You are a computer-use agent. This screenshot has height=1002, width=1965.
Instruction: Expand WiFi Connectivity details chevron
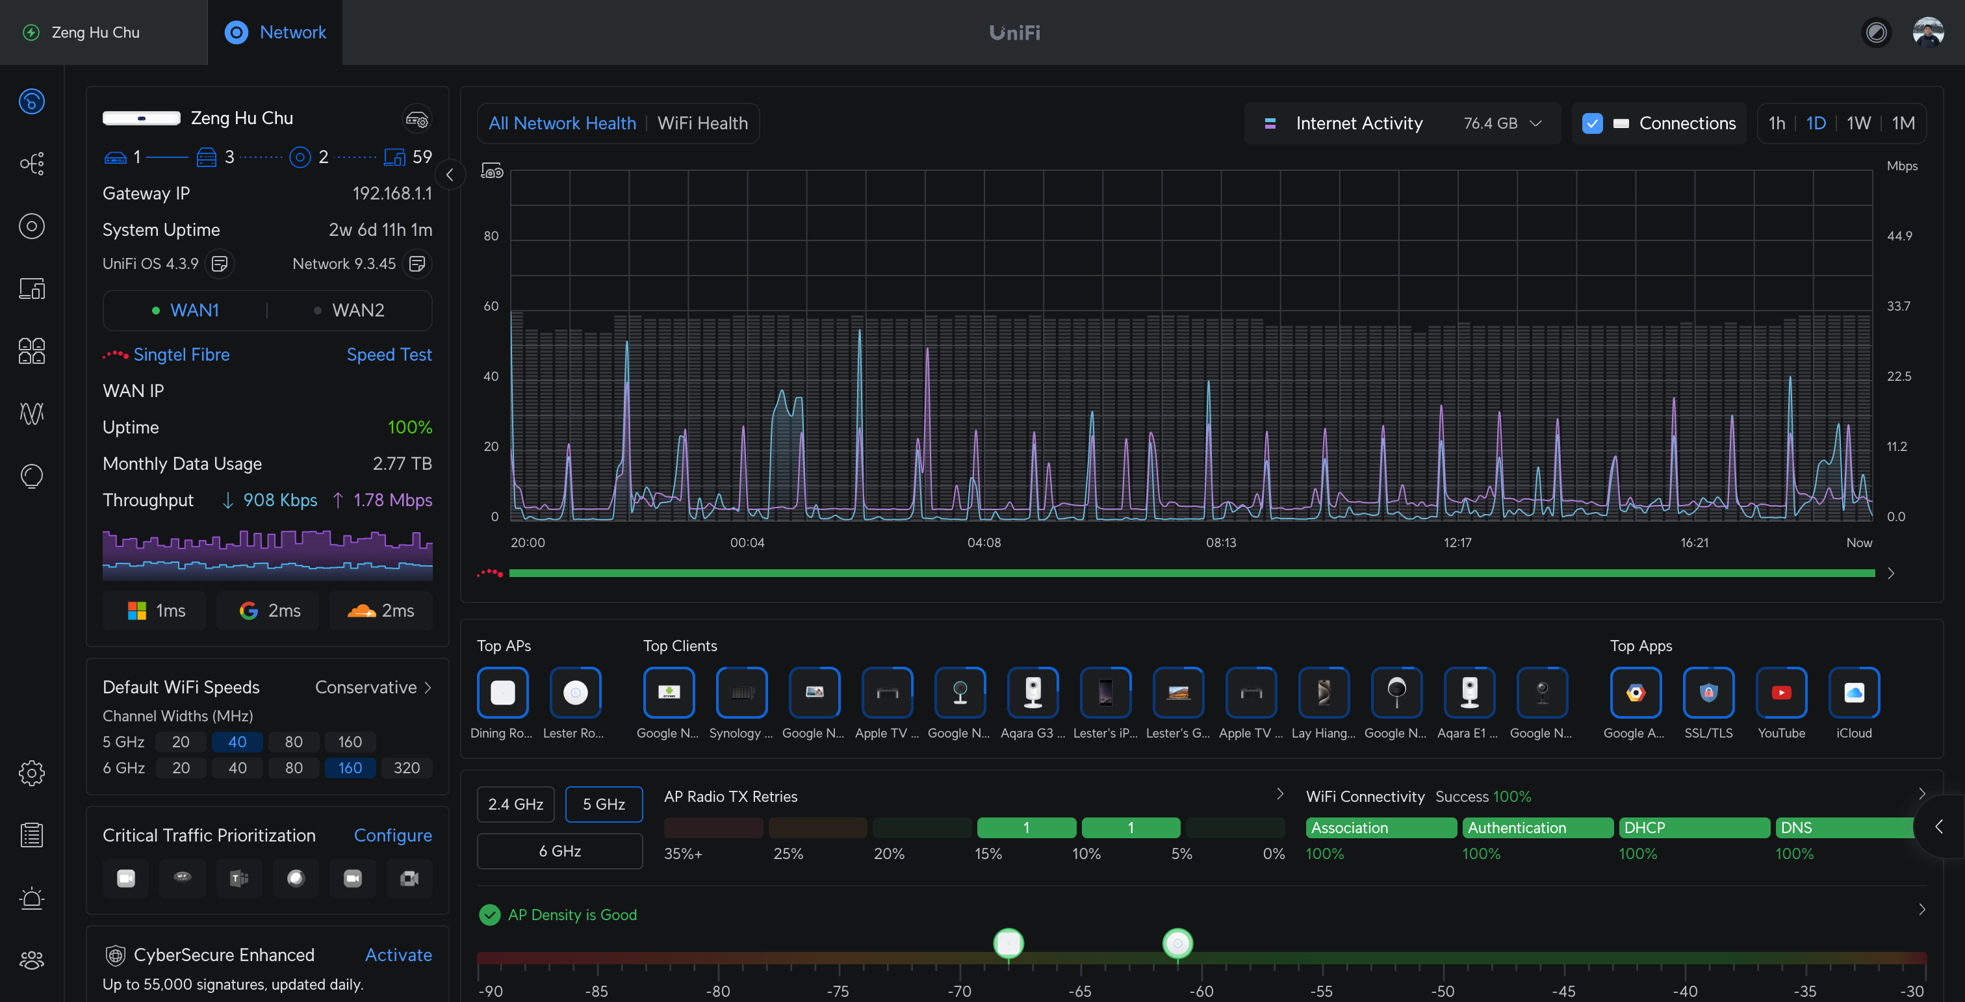click(1922, 794)
